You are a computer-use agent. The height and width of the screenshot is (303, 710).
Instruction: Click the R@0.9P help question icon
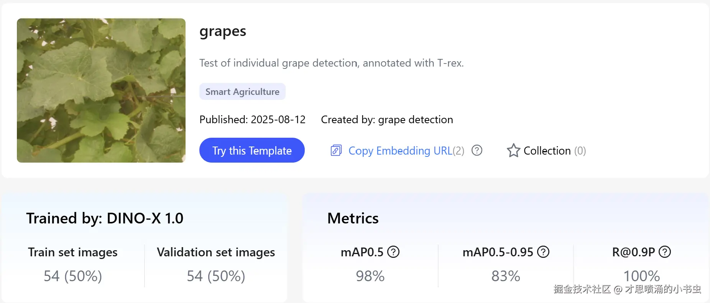pyautogui.click(x=665, y=252)
